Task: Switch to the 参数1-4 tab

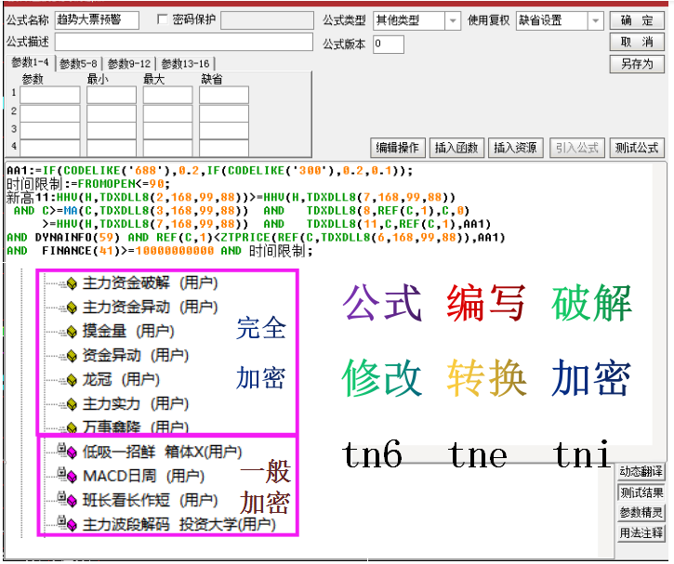Action: pos(30,62)
